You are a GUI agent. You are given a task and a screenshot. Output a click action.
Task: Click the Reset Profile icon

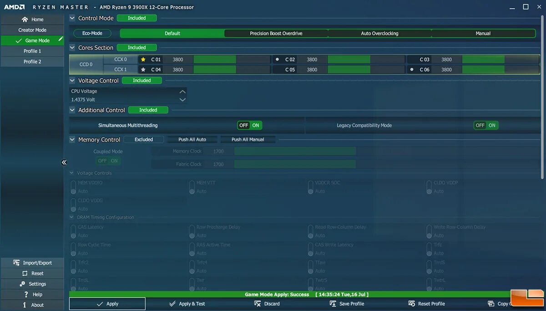pos(412,304)
